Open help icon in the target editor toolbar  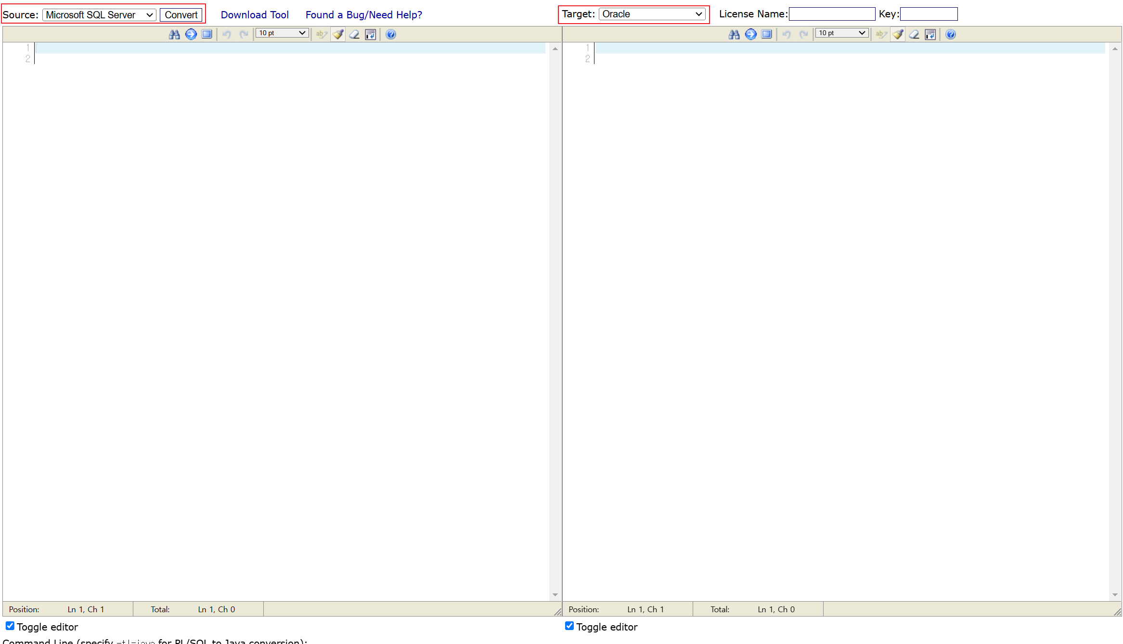click(x=950, y=34)
